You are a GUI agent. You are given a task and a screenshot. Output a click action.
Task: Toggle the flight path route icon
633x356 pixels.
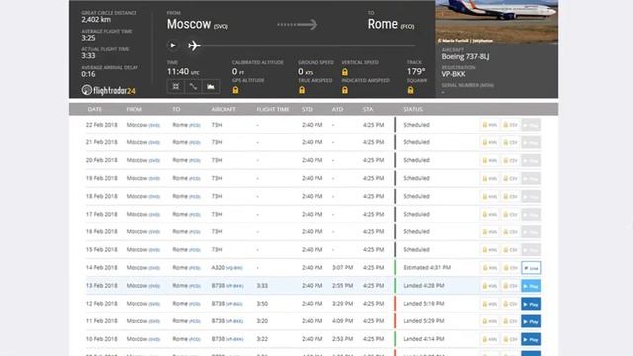pos(193,86)
